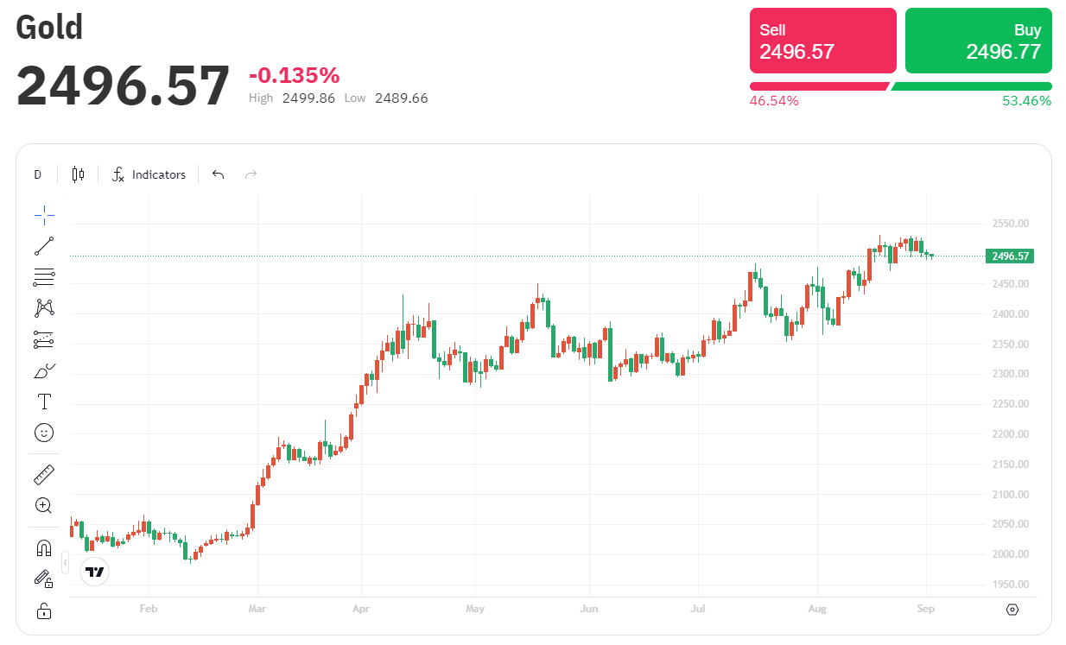Toggle lock all drawings
This screenshot has width=1066, height=645.
point(44,611)
